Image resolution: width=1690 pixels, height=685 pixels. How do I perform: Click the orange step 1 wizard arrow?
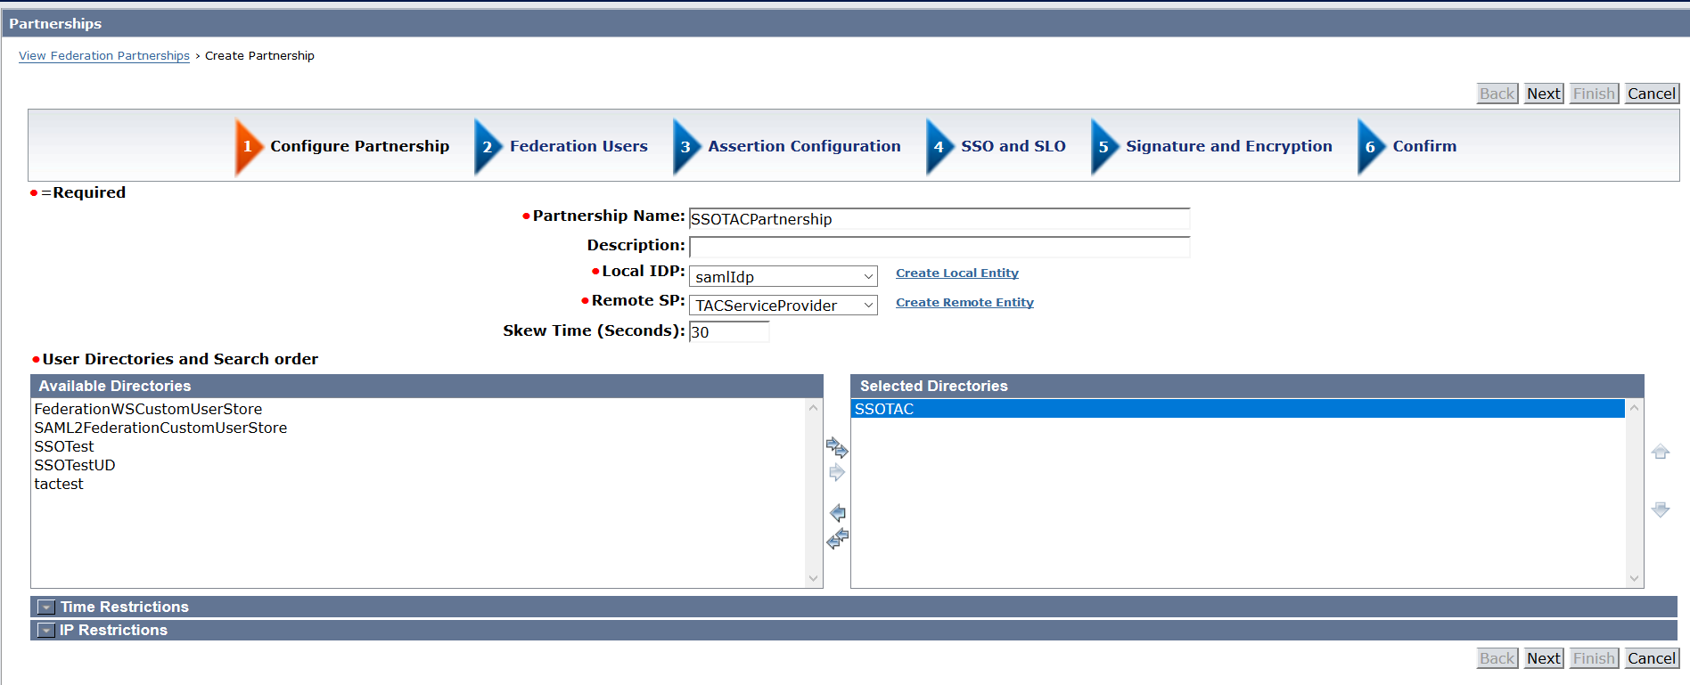coord(248,147)
